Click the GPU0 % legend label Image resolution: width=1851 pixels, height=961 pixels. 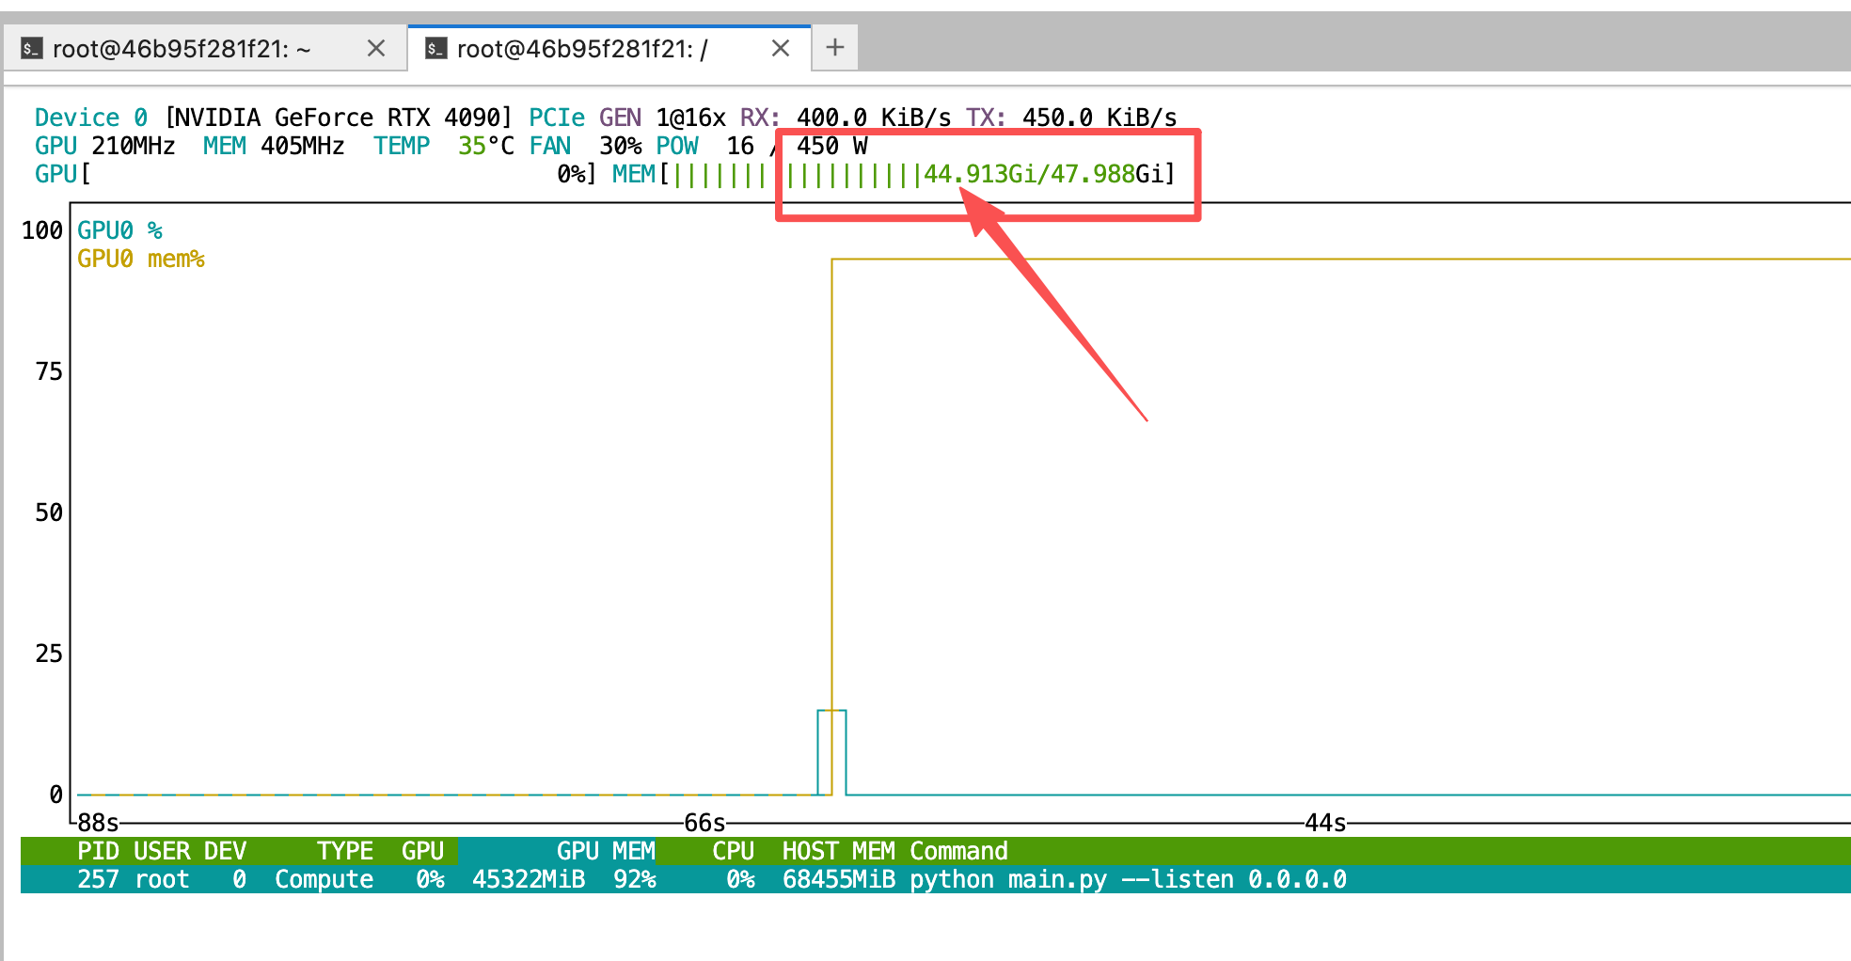[x=119, y=230]
